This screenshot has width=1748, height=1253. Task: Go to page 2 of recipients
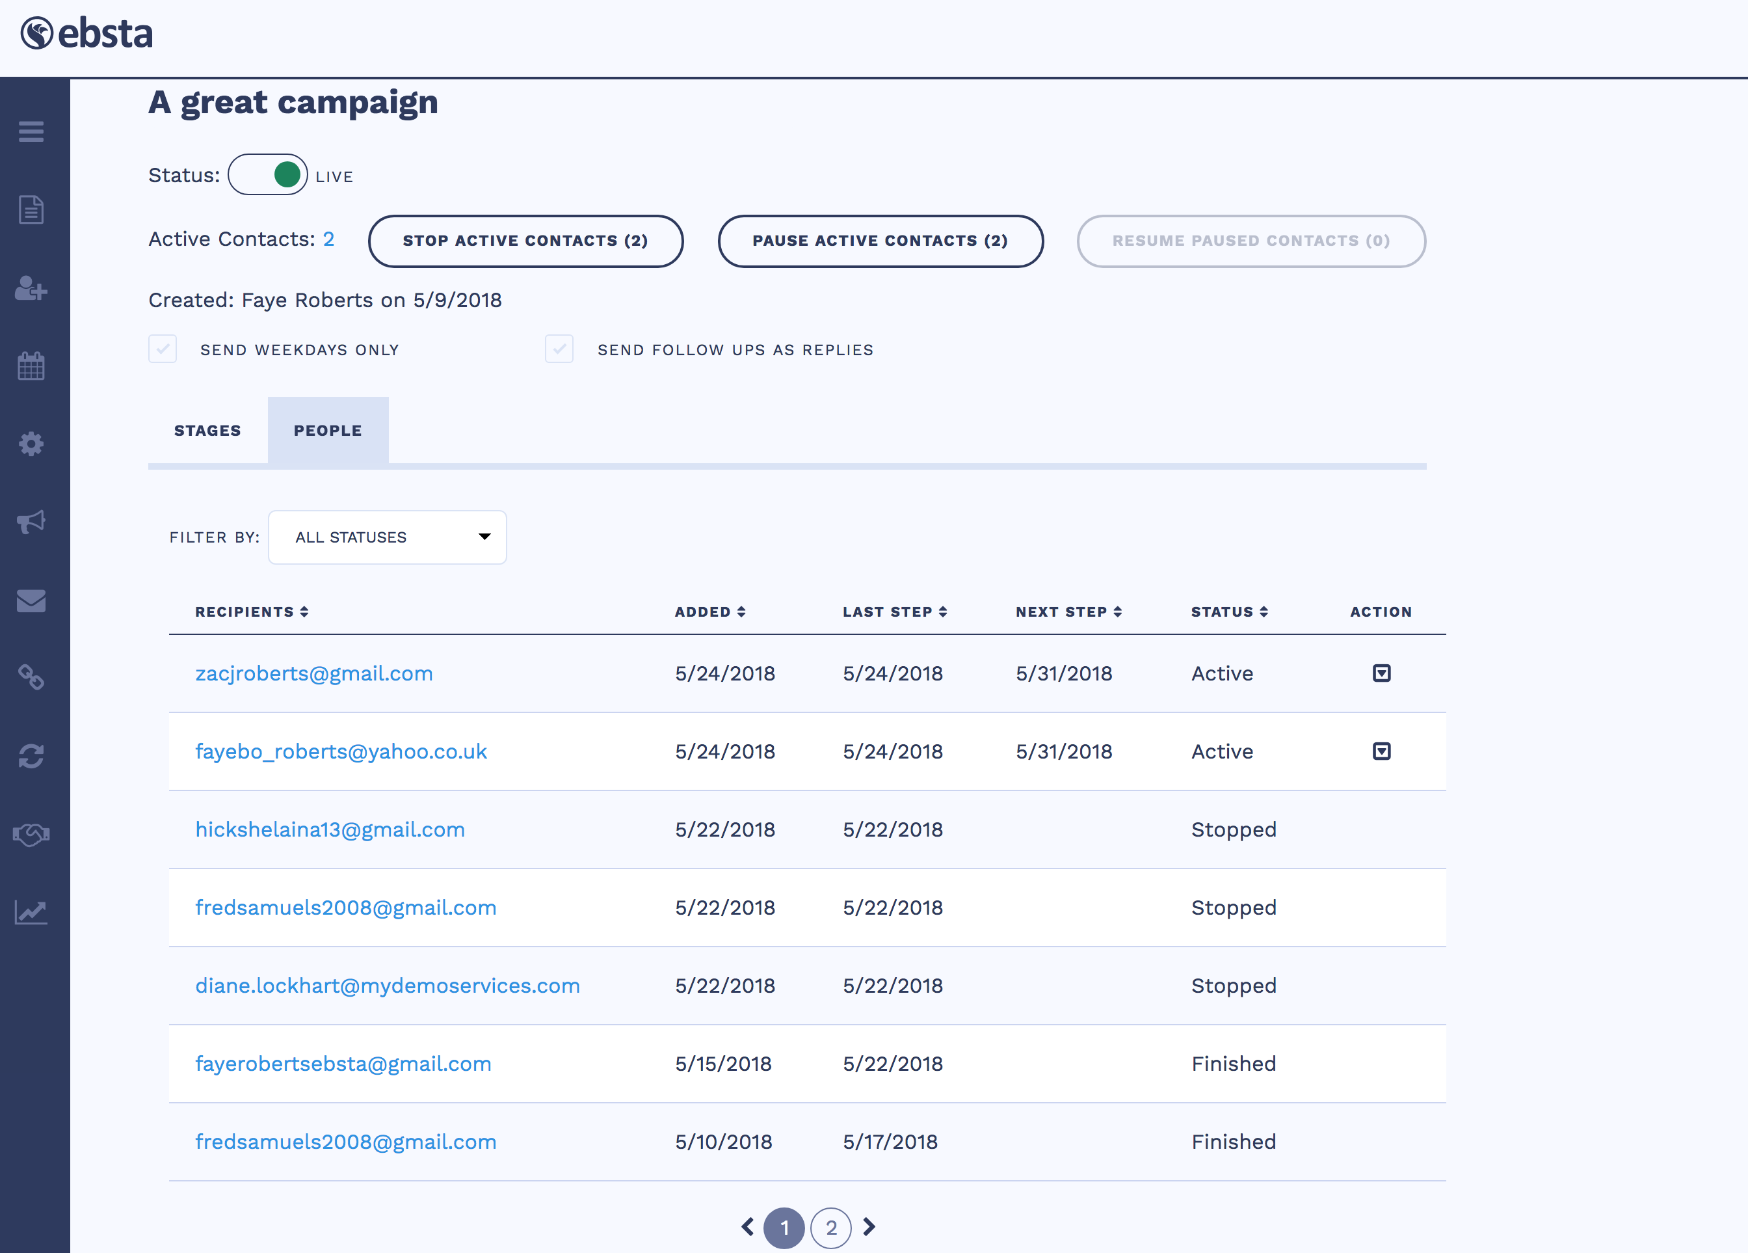830,1228
